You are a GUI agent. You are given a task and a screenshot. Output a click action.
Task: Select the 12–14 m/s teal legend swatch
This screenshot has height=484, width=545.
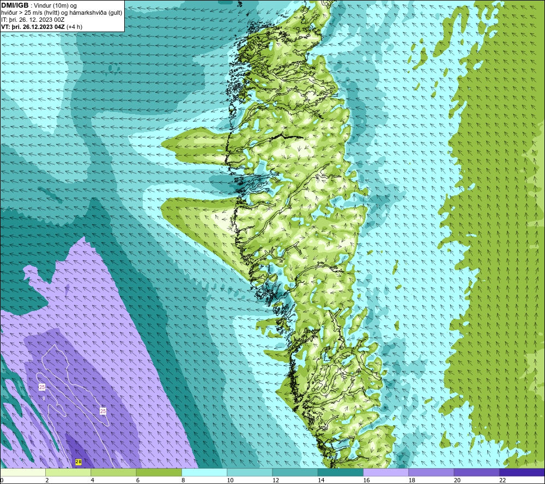(x=295, y=472)
